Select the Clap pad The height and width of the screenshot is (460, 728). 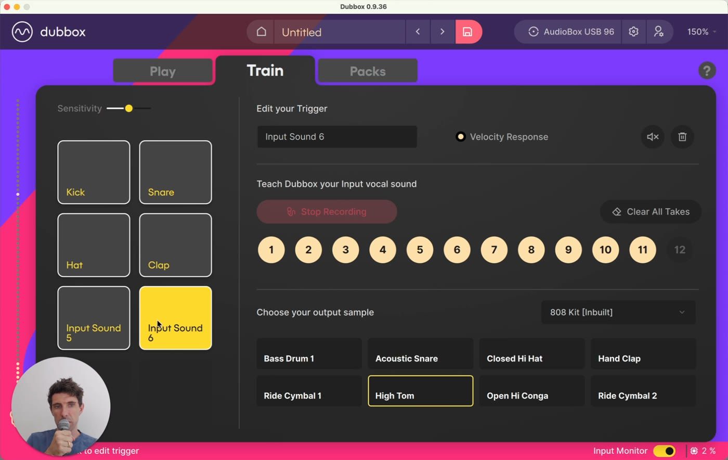[175, 245]
